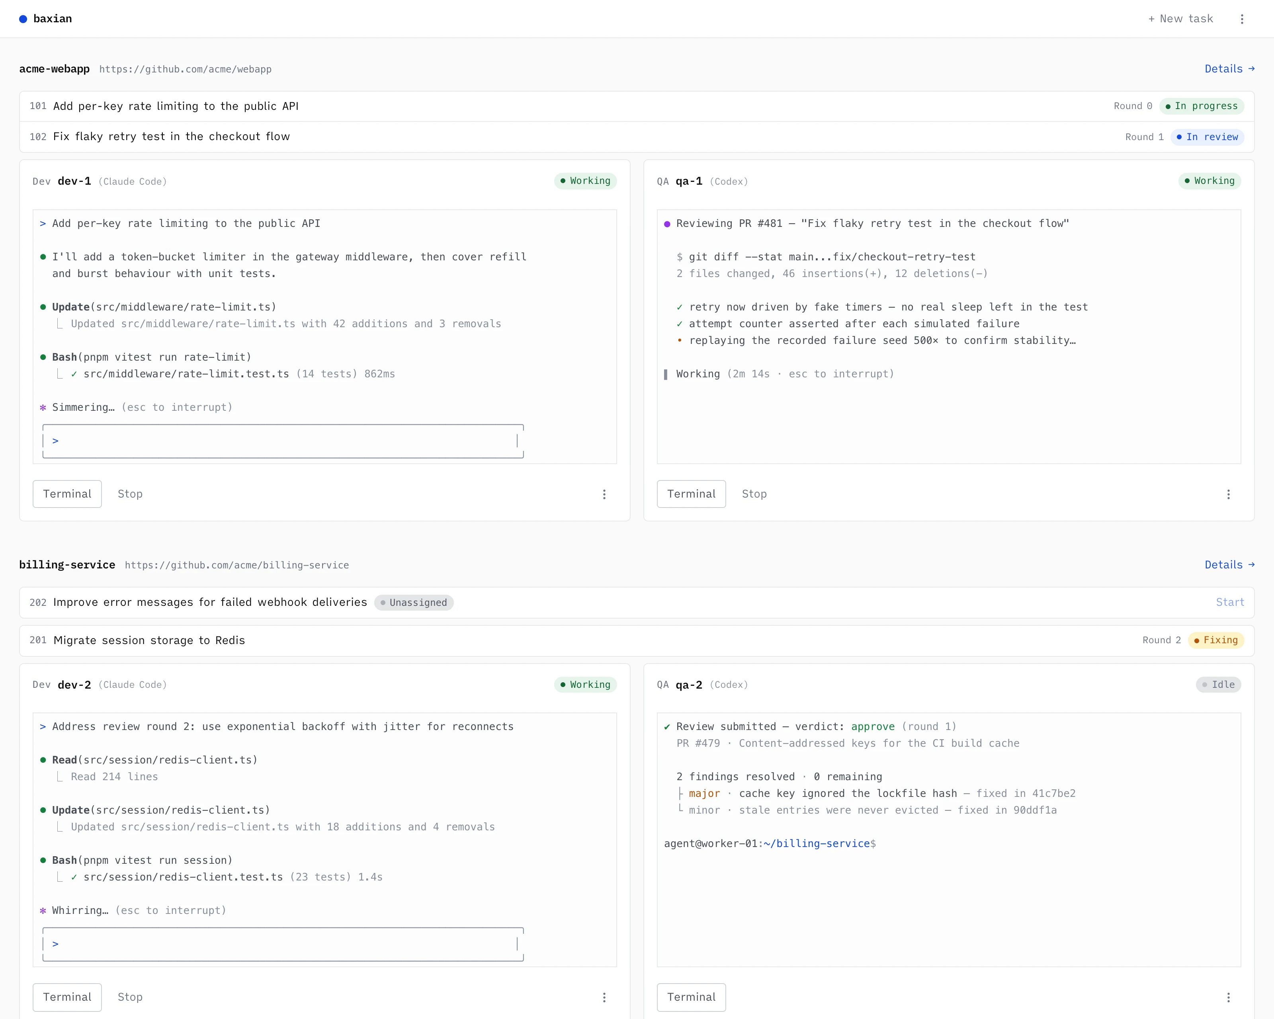Click the qa-1 Working status pill
1274x1019 pixels.
[1209, 181]
